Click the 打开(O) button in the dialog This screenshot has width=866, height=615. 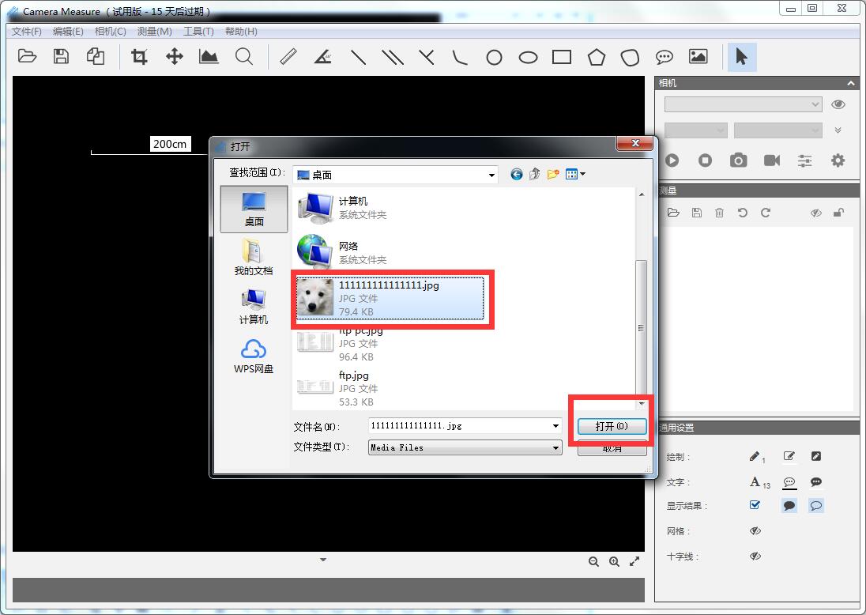[x=612, y=426]
